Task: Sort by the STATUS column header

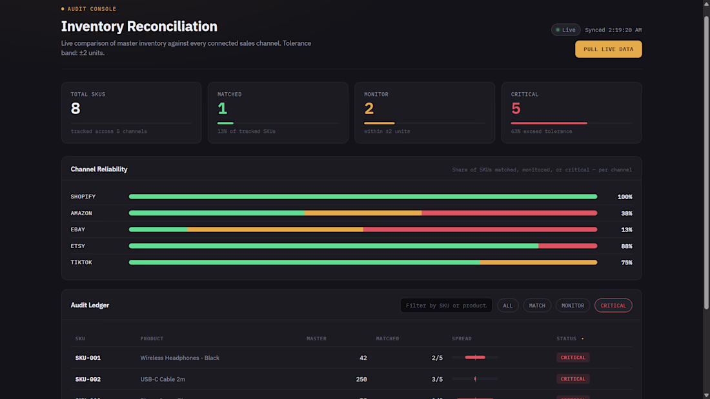Action: tap(566, 338)
